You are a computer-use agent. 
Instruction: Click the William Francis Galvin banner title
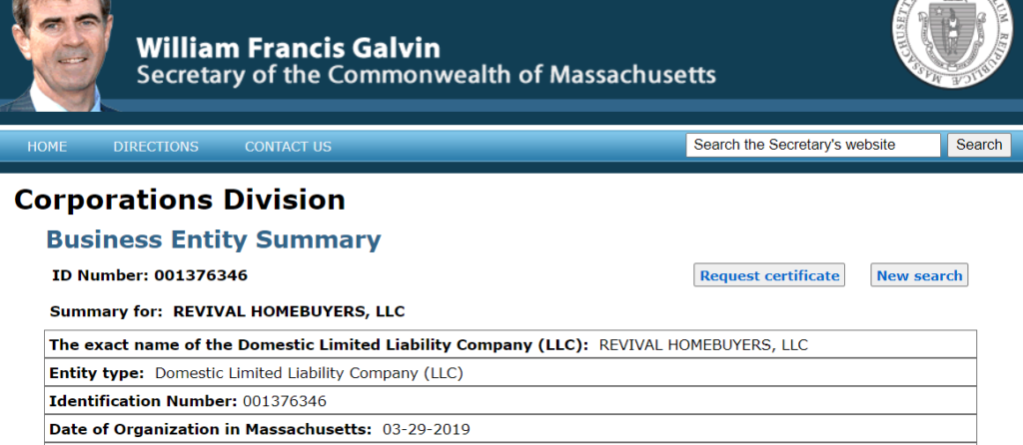289,48
